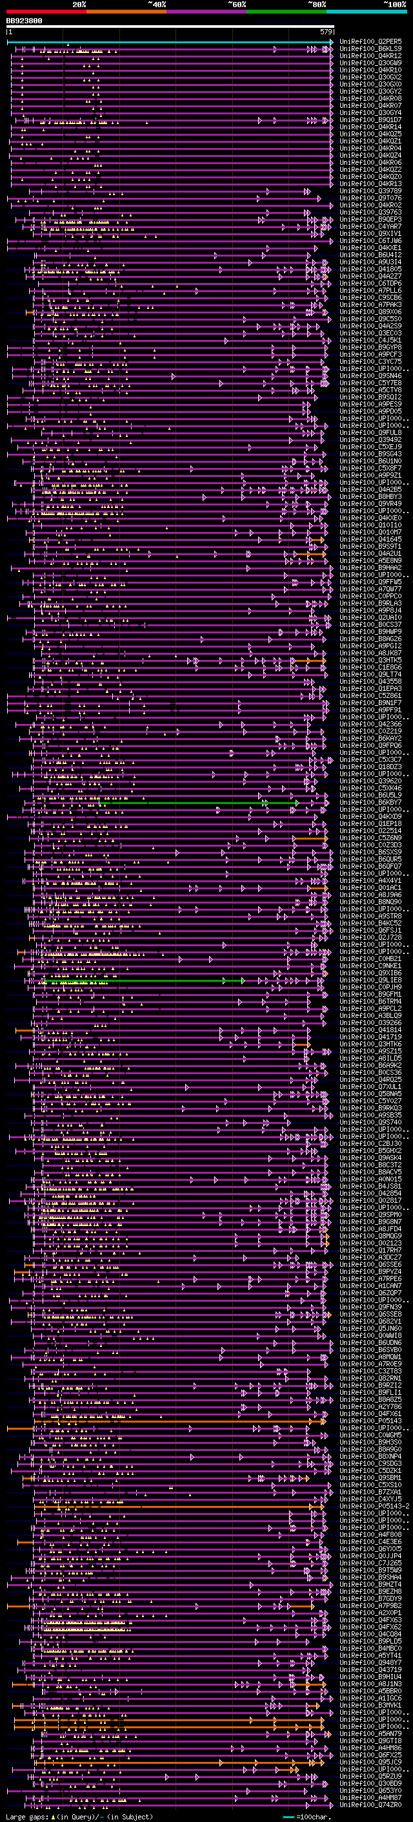Click the UniRef100_Q4KQZ1 hit name
Screen dimensions: 413x1822
(370, 142)
